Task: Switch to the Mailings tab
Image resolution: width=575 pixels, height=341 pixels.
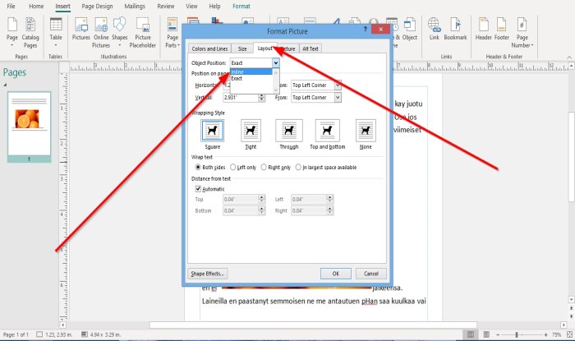Action: click(135, 7)
